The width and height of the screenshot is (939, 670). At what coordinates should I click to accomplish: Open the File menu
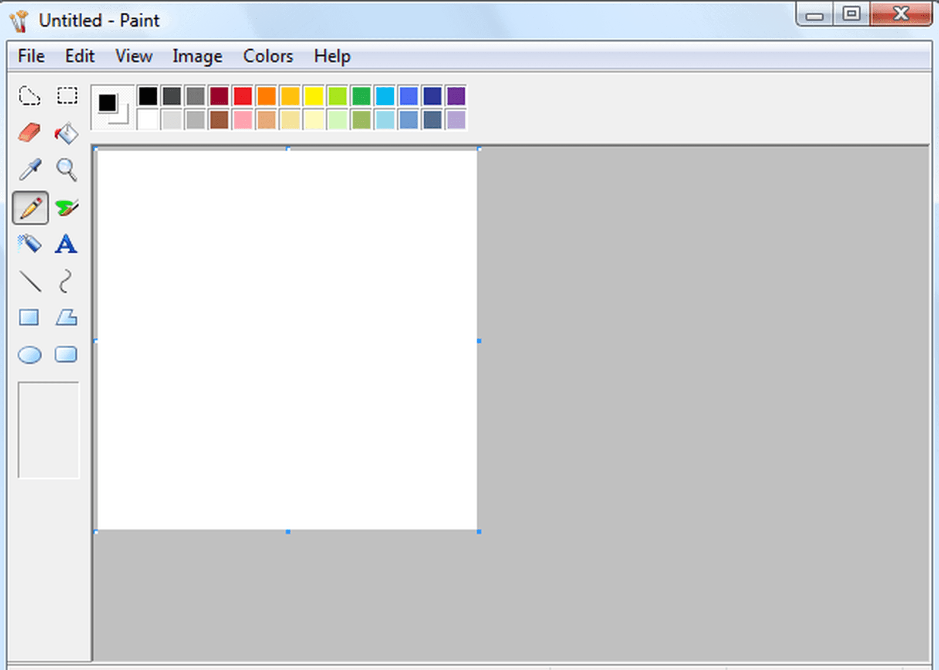pyautogui.click(x=30, y=56)
